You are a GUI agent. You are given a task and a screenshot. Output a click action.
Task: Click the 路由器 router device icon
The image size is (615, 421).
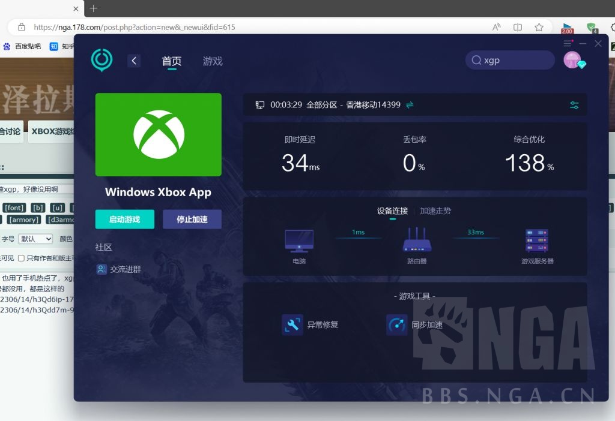[x=416, y=240]
